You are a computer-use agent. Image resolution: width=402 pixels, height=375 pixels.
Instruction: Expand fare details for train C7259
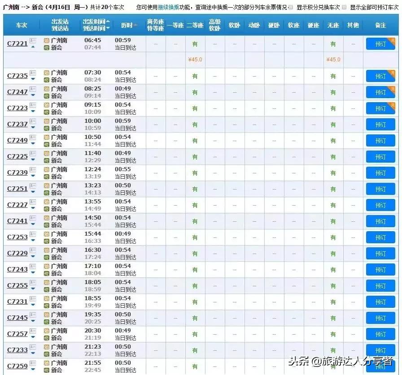32,370
